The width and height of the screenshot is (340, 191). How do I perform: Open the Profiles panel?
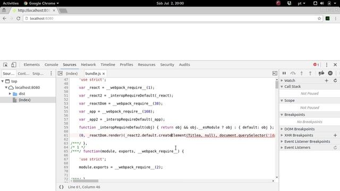point(126,65)
